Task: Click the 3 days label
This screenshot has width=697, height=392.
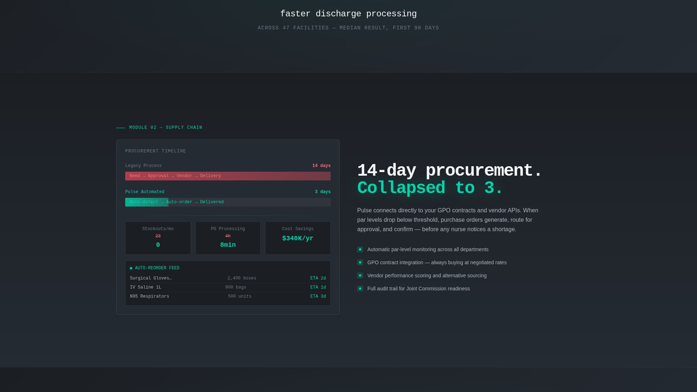Action: pos(323,192)
